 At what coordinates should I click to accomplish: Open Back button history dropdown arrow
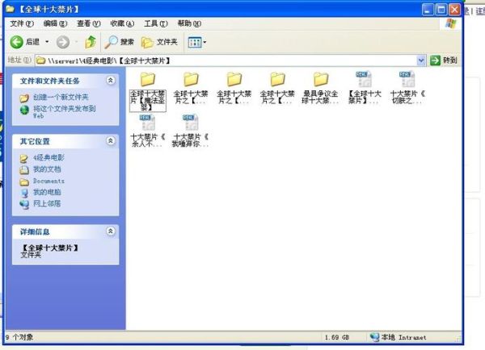click(x=47, y=42)
